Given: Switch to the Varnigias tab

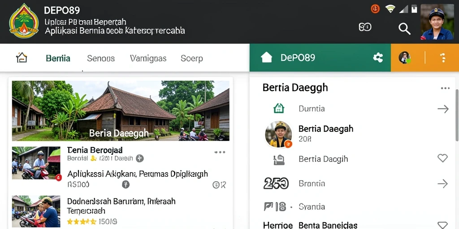Looking at the screenshot, I should coord(148,59).
